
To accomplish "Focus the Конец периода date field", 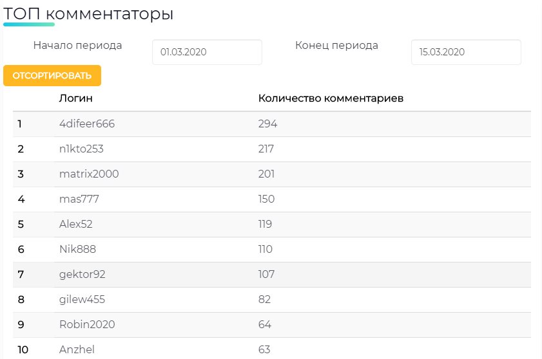I will pos(466,52).
